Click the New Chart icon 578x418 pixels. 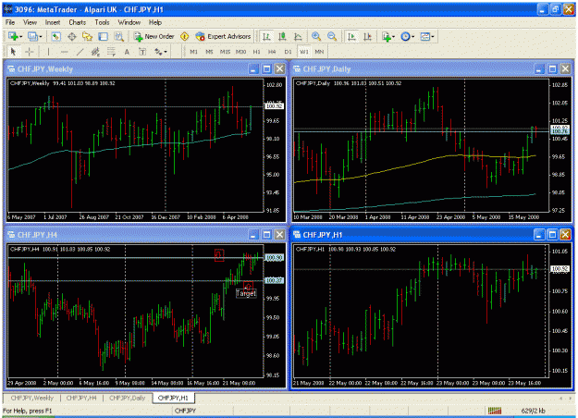click(x=13, y=36)
